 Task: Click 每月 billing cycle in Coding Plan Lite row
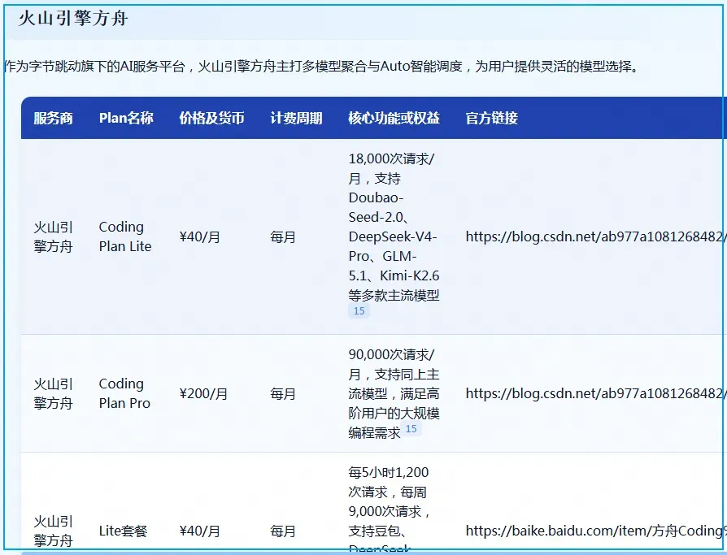283,237
